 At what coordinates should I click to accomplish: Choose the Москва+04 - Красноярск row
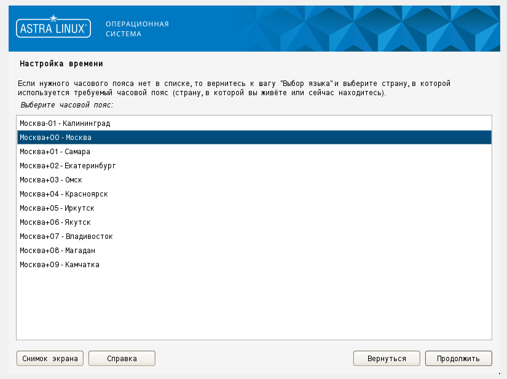click(x=254, y=194)
